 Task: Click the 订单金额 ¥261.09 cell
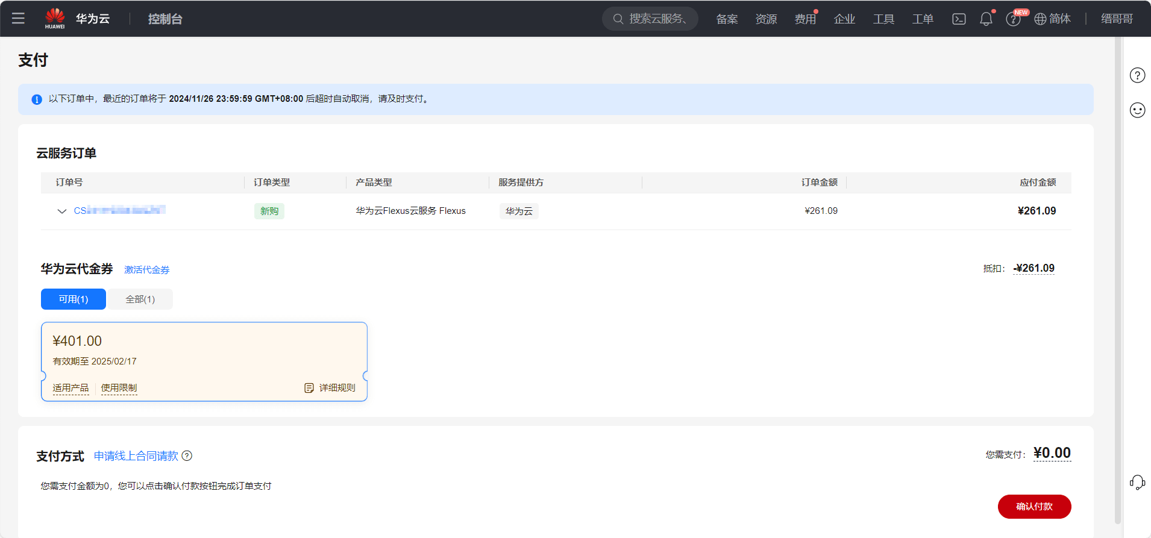pos(821,211)
